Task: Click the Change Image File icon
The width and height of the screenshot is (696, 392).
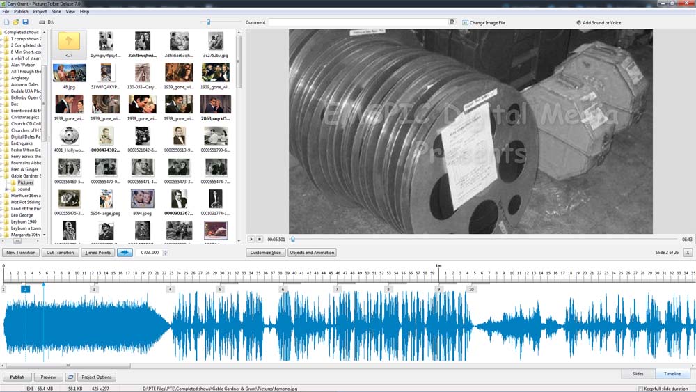Action: [x=465, y=23]
